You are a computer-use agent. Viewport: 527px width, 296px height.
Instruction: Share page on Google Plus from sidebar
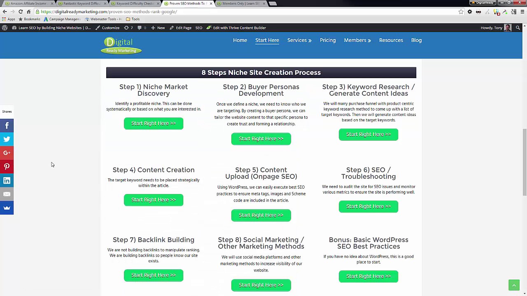click(x=7, y=153)
